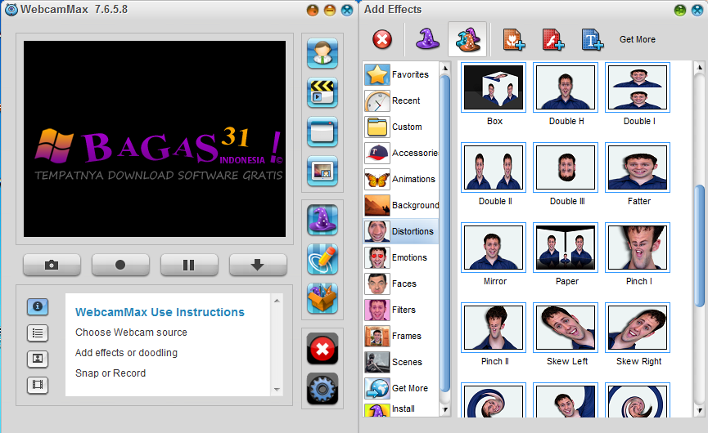Click the add text effect icon

pos(592,40)
